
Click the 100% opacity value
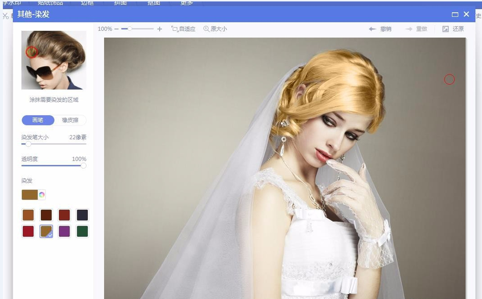click(79, 159)
